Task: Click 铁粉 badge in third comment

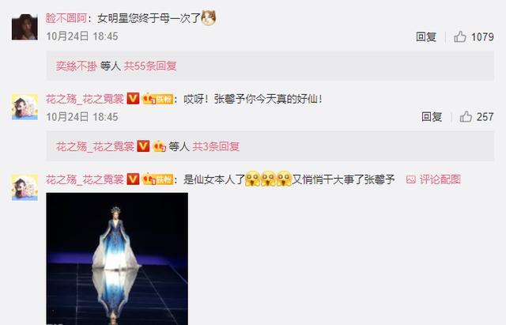Action: click(158, 180)
